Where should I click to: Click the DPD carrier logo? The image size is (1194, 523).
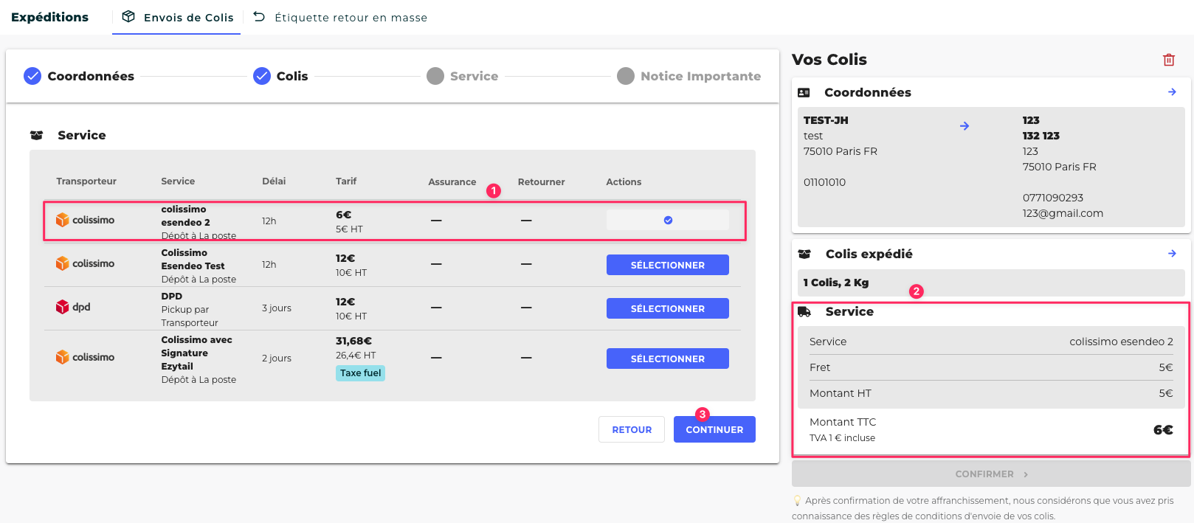point(63,307)
